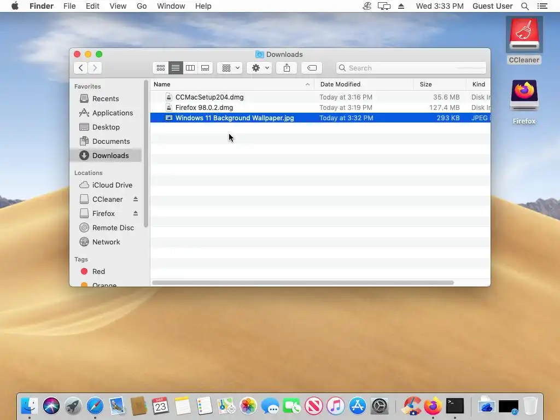Go forward in Finder history

[x=95, y=68]
